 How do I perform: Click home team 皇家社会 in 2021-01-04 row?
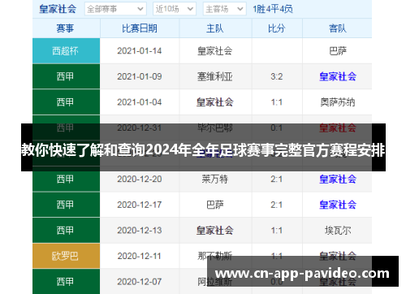pyautogui.click(x=215, y=102)
